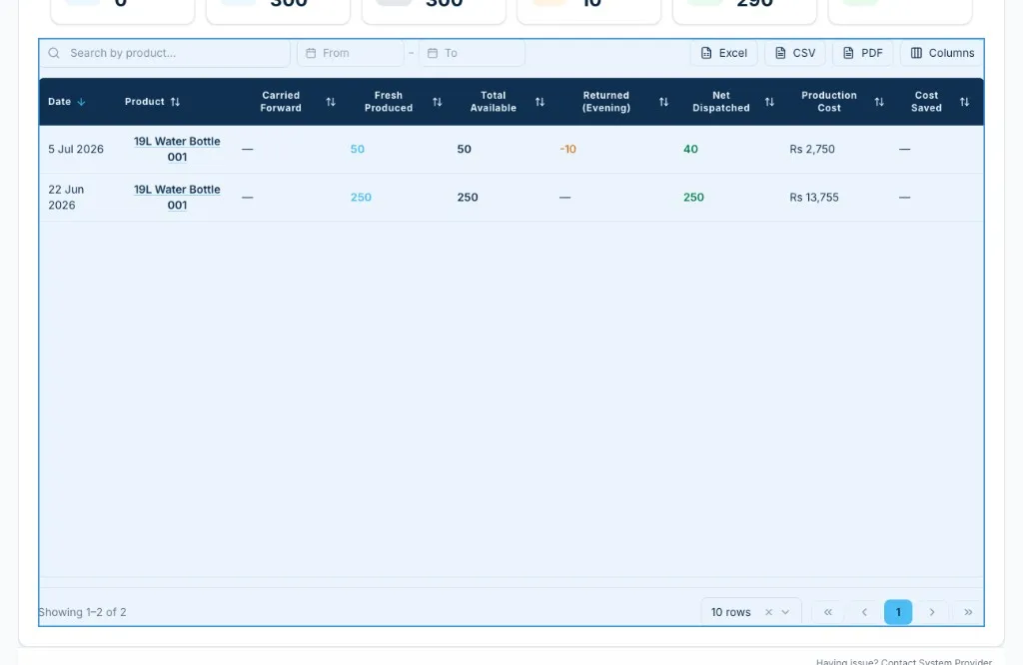1023x665 pixels.
Task: Go to the next page
Action: point(932,612)
